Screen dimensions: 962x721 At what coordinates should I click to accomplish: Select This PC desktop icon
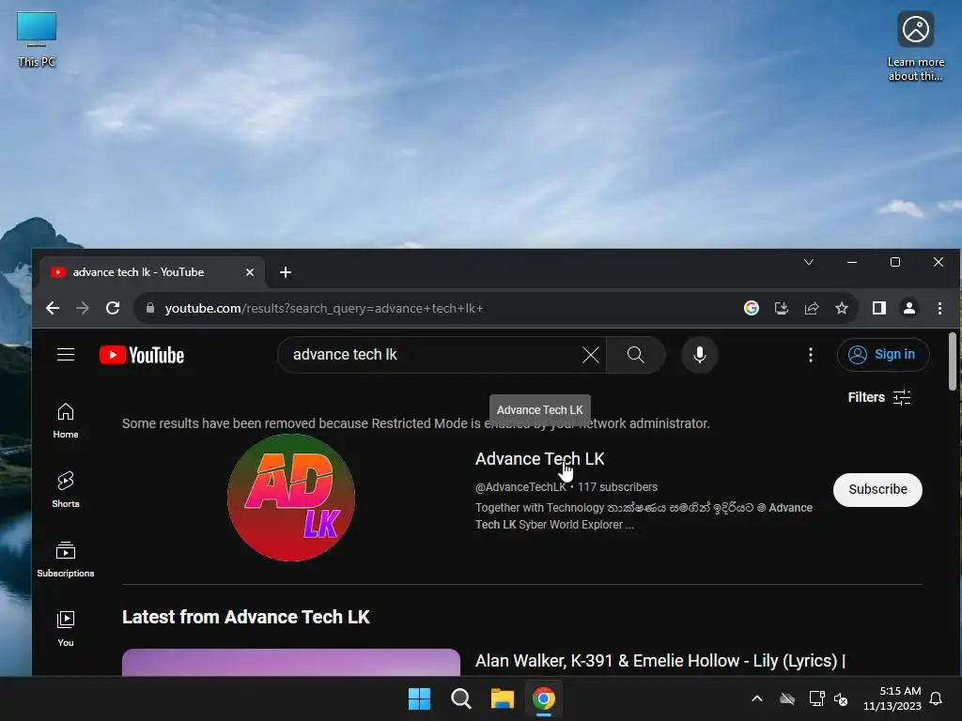[37, 39]
